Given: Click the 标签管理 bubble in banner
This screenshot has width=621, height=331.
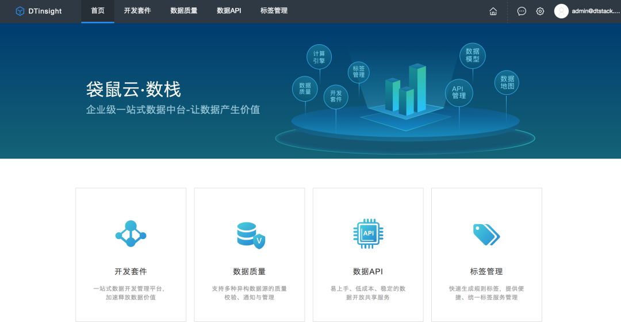Looking at the screenshot, I should click(358, 72).
